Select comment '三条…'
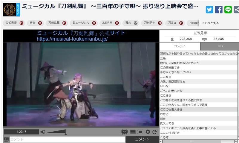The width and height of the screenshot is (239, 143). coord(198,58)
